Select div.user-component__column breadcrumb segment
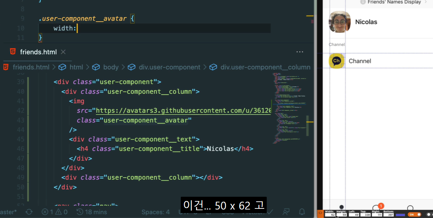Viewport: 433px width, 218px height. (265, 67)
